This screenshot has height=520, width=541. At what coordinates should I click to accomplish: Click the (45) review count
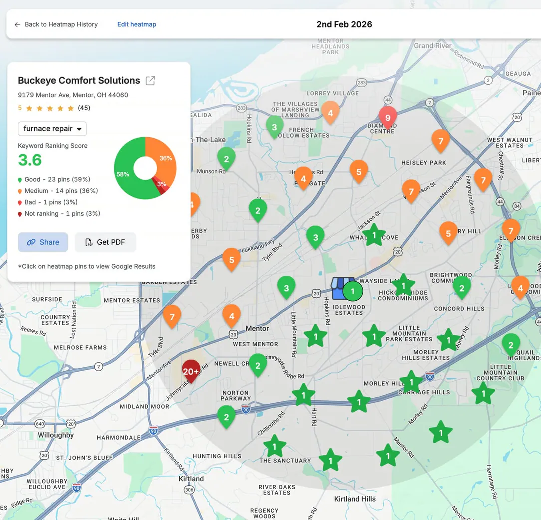pos(84,108)
